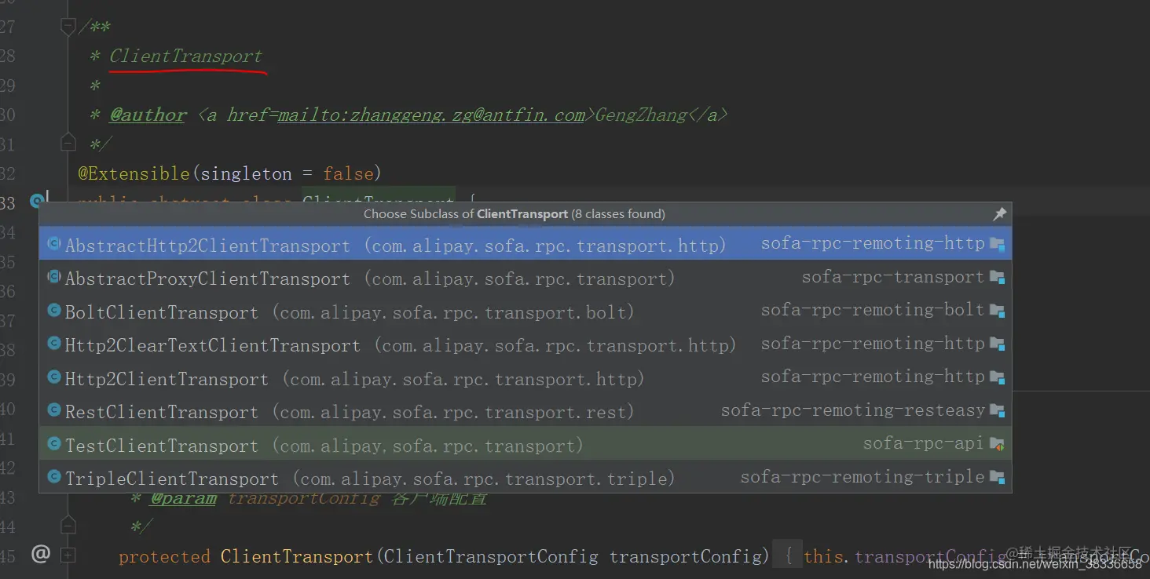Collapse the constructor Javadoc end fold marker
Viewport: 1150px width, 579px height.
point(68,525)
